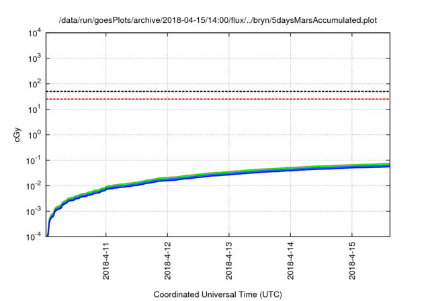The image size is (430, 301).
Task: Click the 10^-4 y-axis tick label
Action: click(33, 236)
